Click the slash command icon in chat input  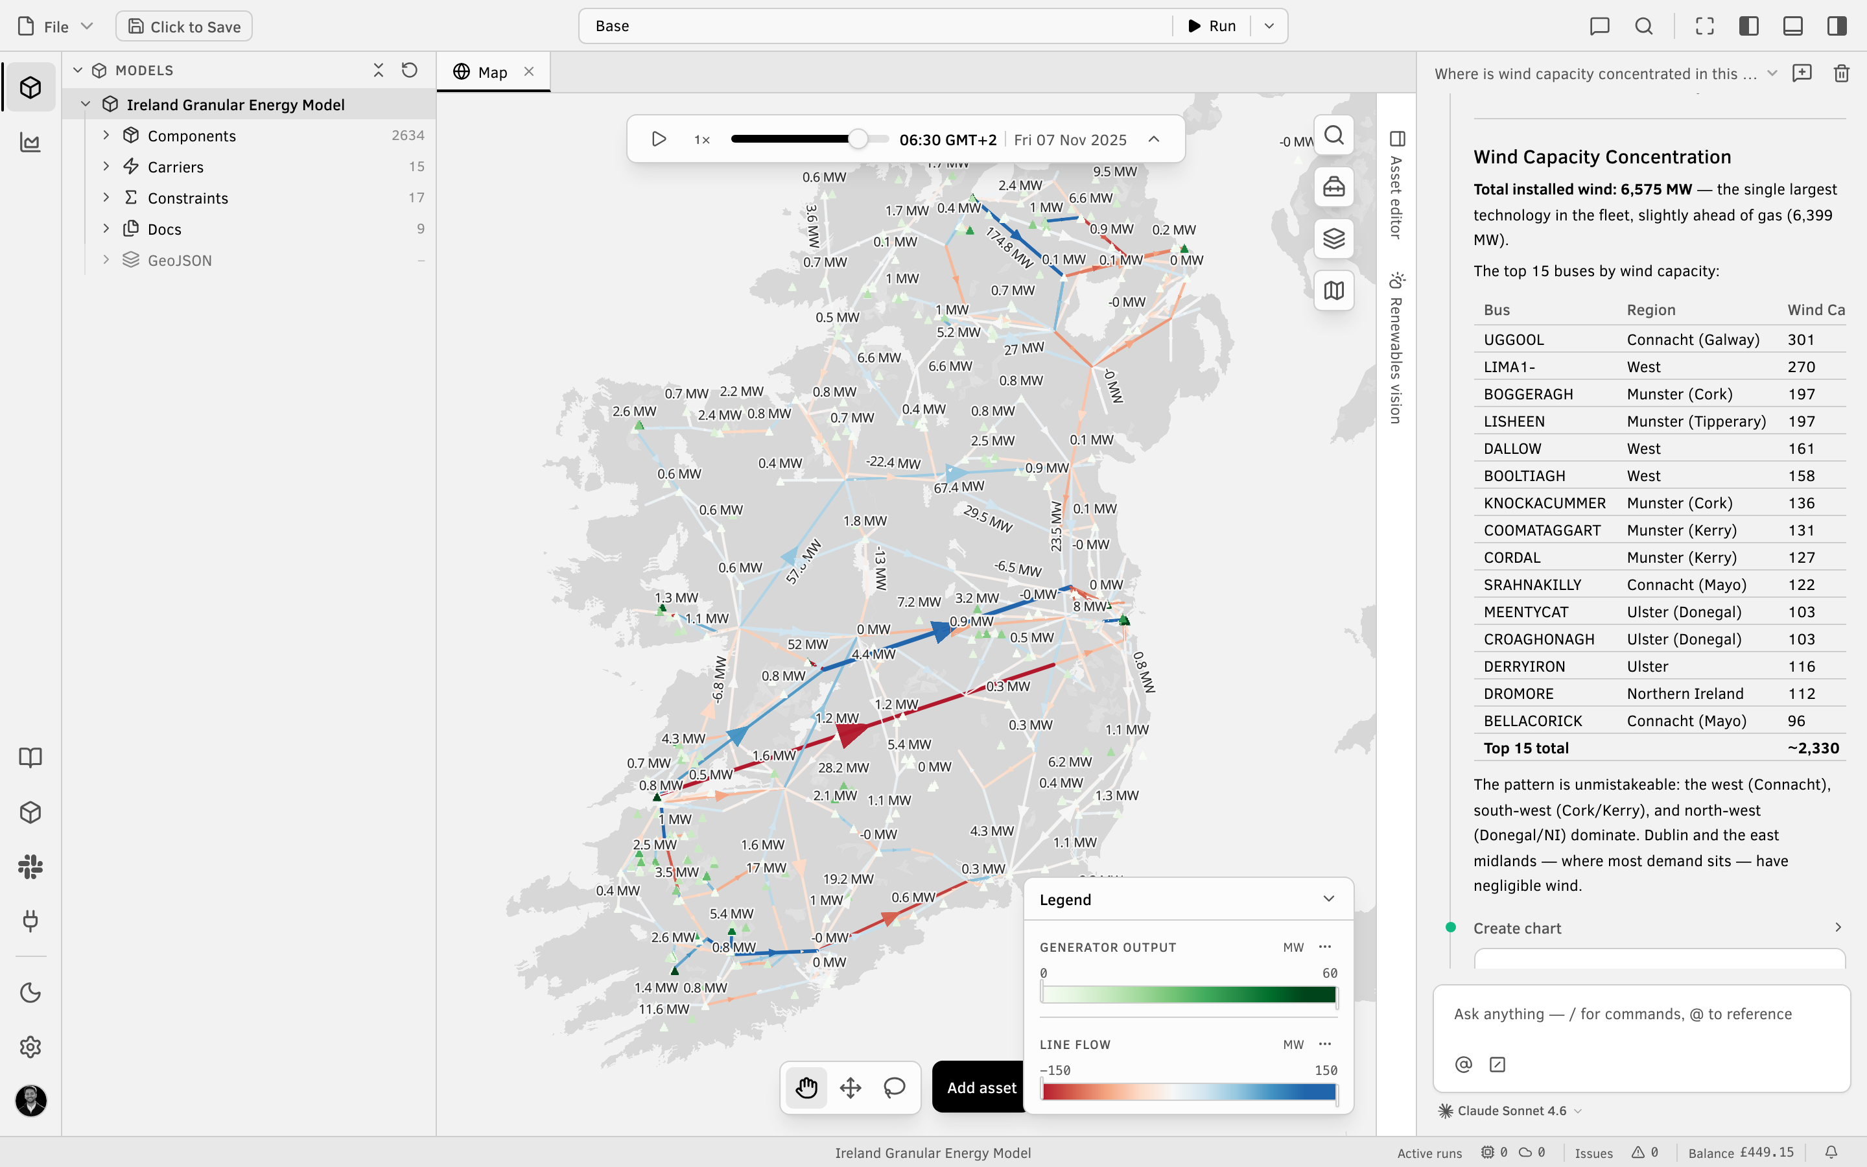pyautogui.click(x=1497, y=1065)
